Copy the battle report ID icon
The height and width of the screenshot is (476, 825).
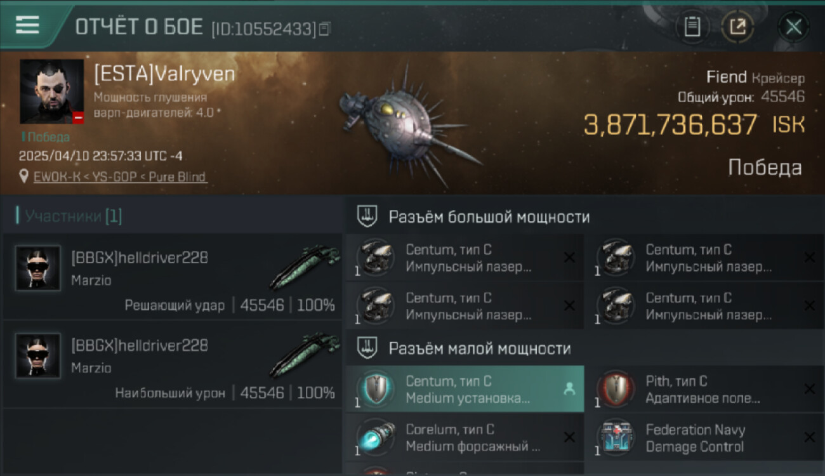325,29
